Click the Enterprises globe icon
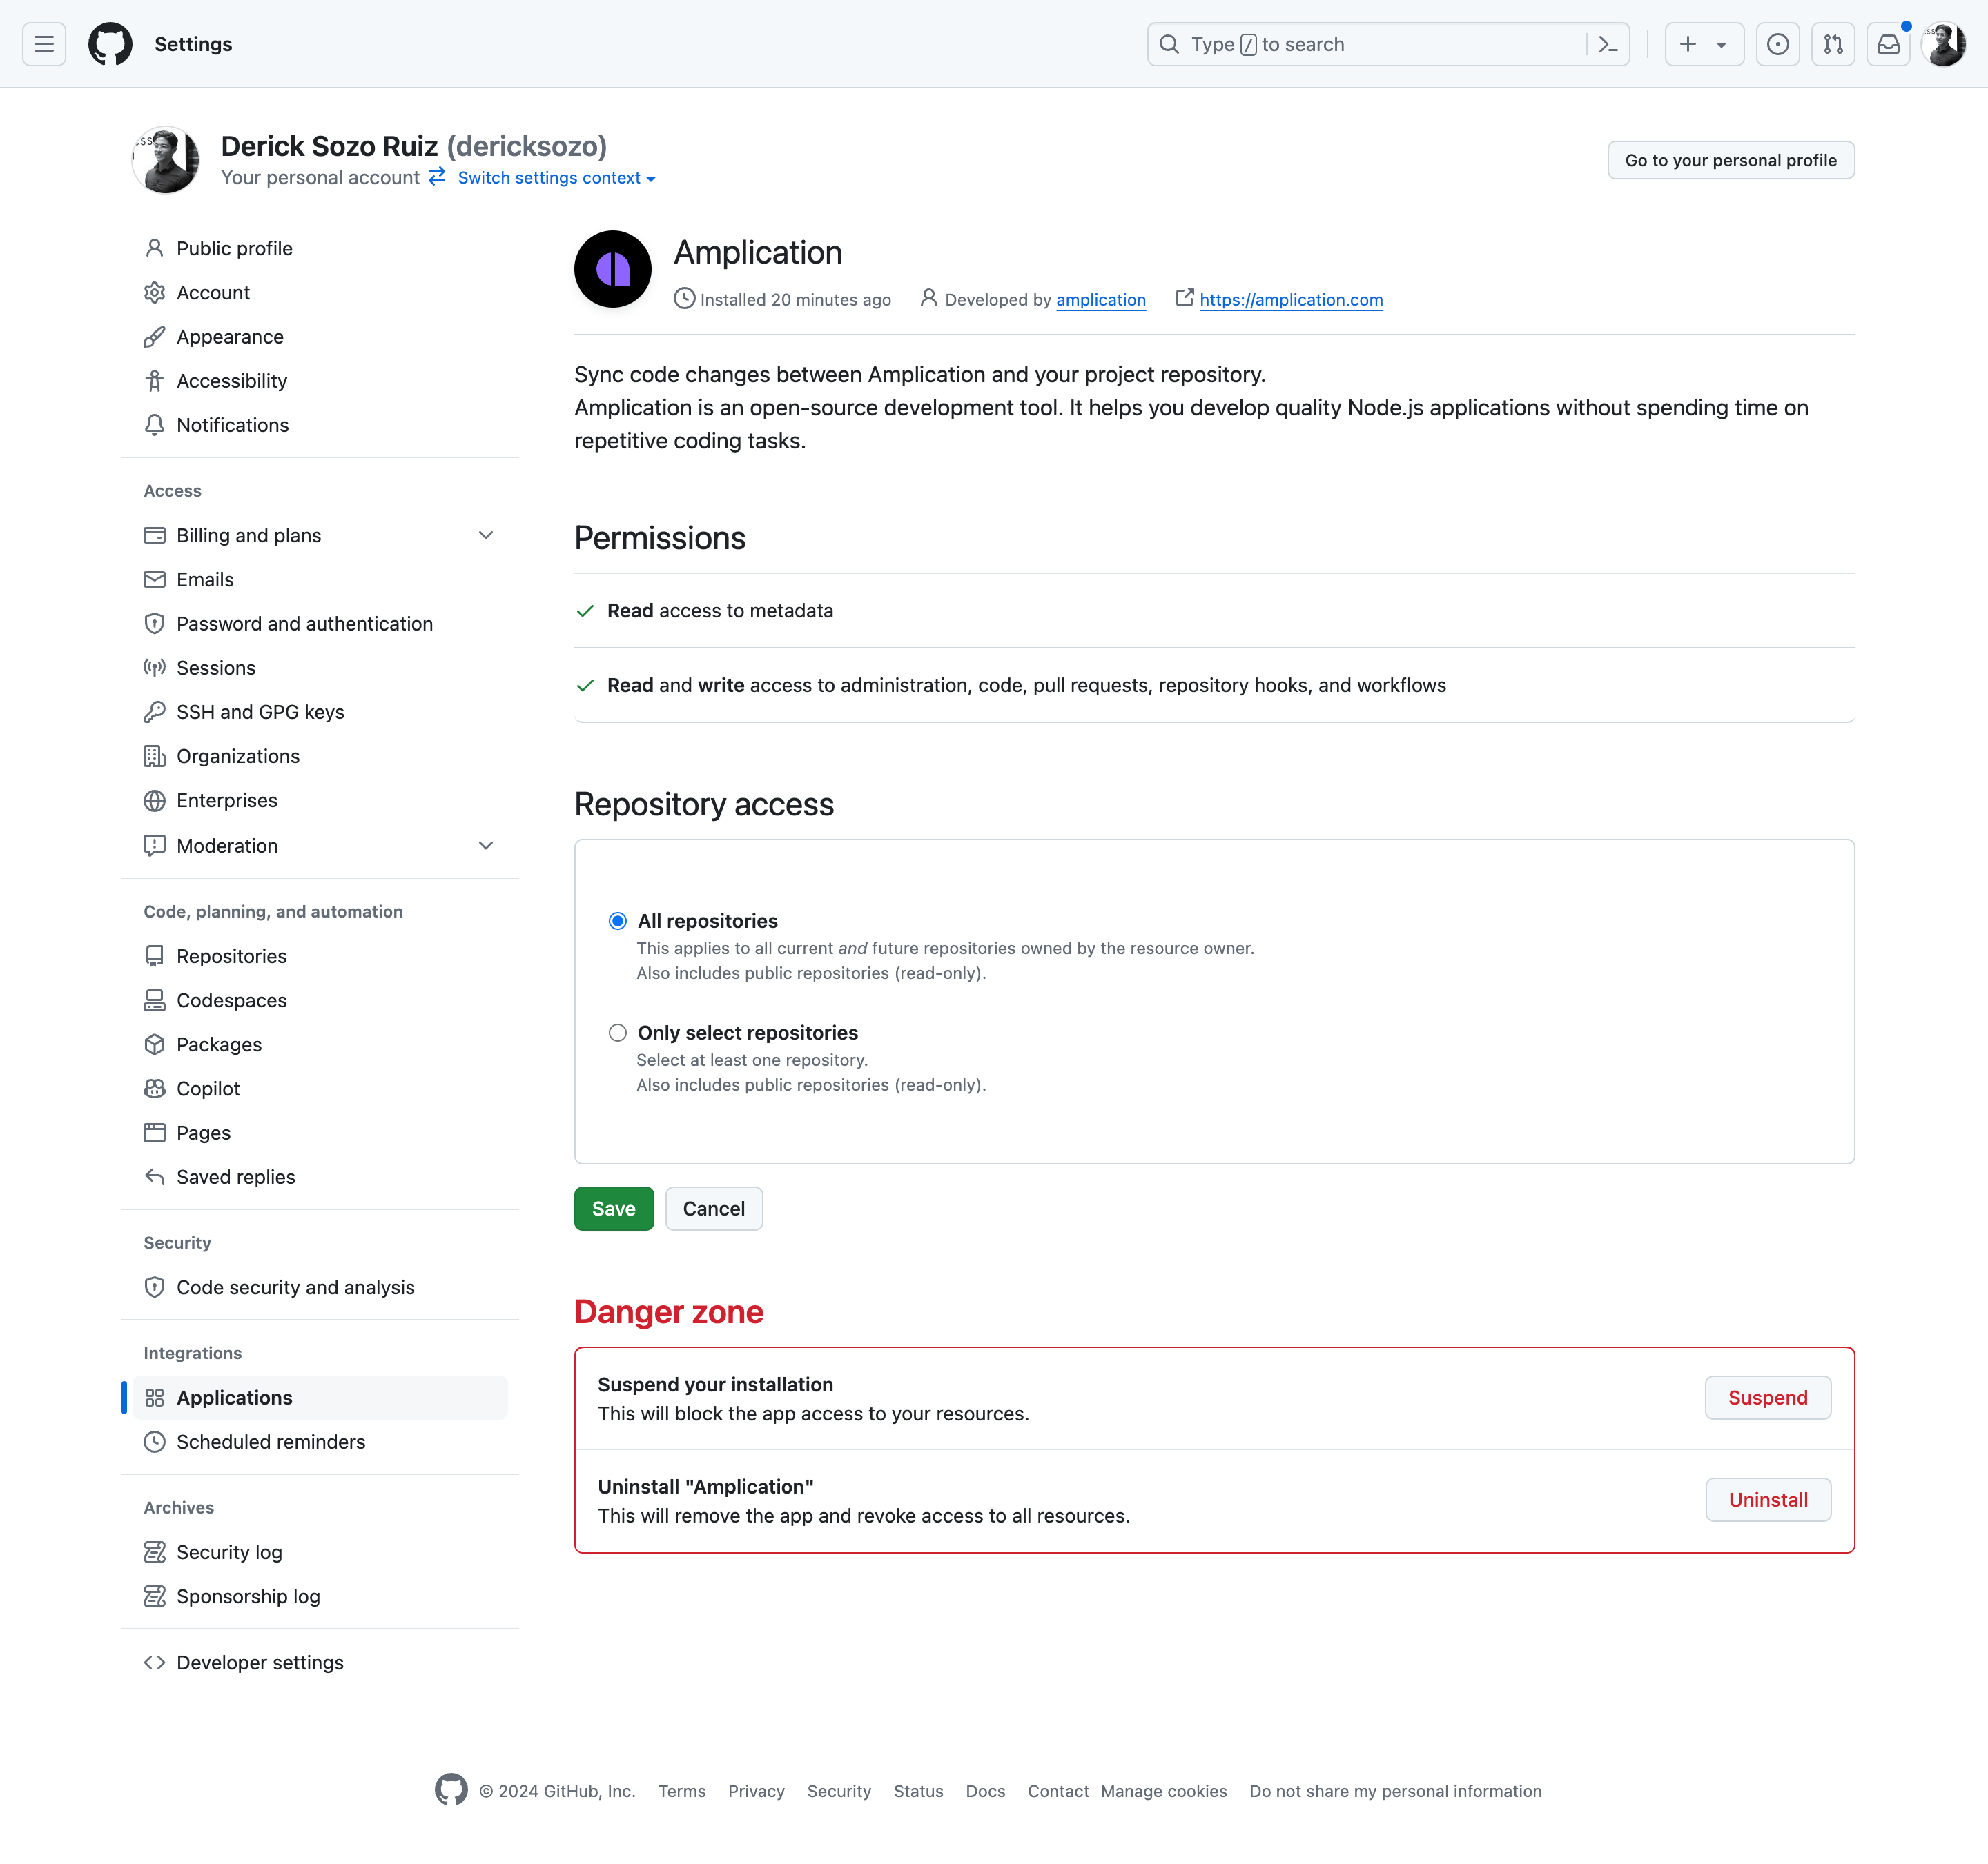Viewport: 1988px width, 1864px height. [154, 800]
